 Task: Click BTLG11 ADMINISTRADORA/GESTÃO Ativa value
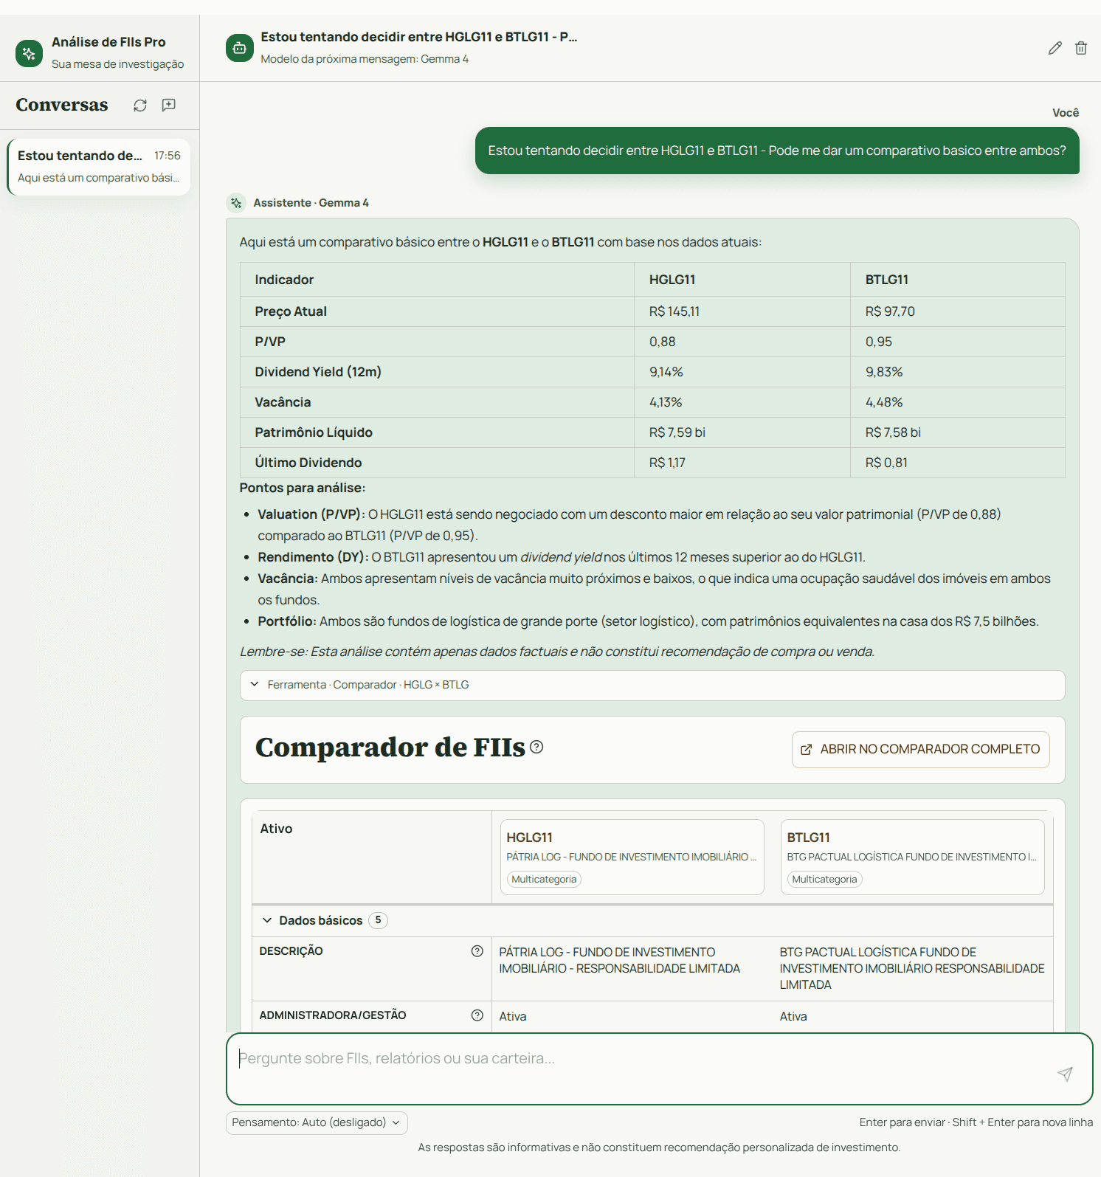click(x=793, y=1016)
